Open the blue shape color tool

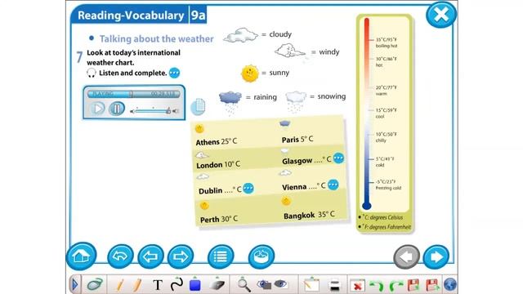point(194,284)
